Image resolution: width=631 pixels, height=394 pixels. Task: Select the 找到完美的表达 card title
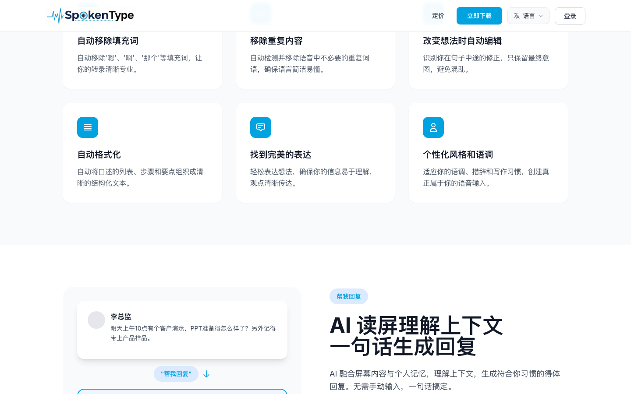[281, 155]
